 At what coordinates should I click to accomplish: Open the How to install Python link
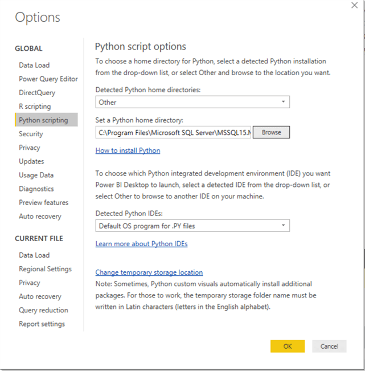click(x=128, y=150)
